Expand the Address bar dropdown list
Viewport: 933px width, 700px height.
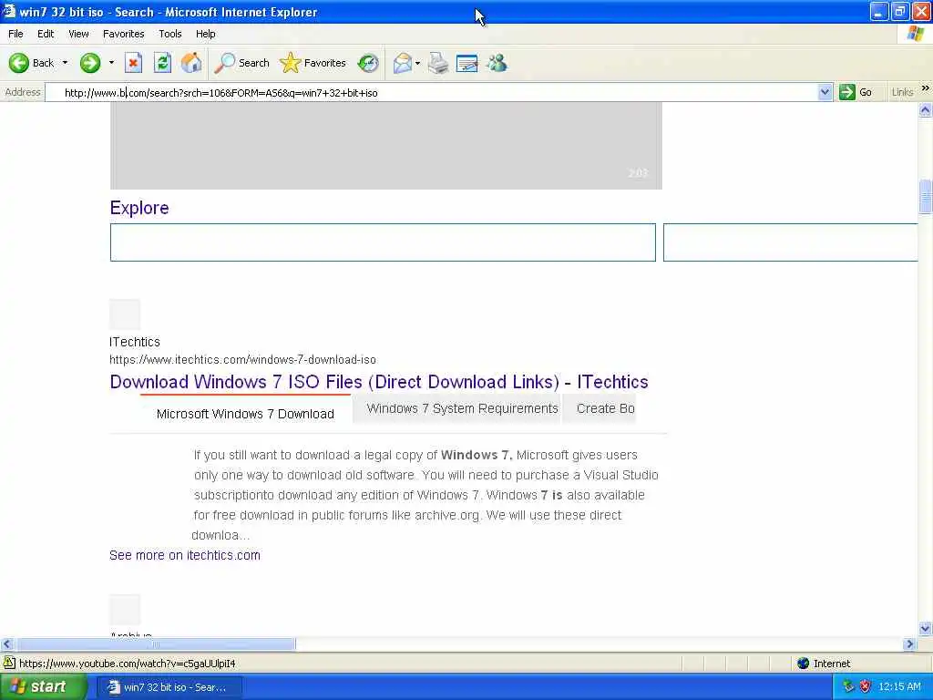pyautogui.click(x=825, y=92)
